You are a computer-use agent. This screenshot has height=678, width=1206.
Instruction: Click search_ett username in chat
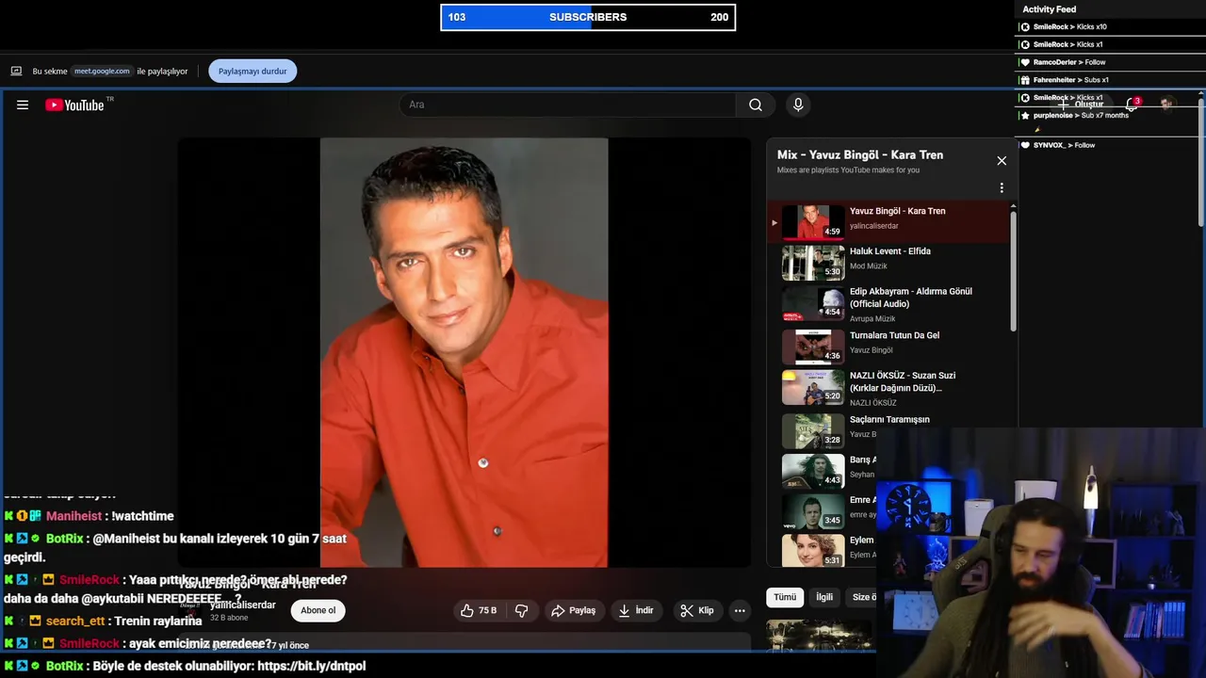(75, 621)
